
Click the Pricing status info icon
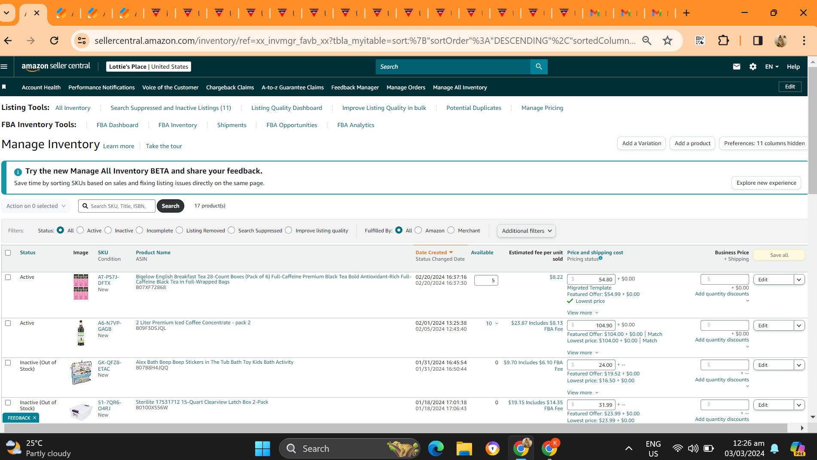tap(601, 258)
